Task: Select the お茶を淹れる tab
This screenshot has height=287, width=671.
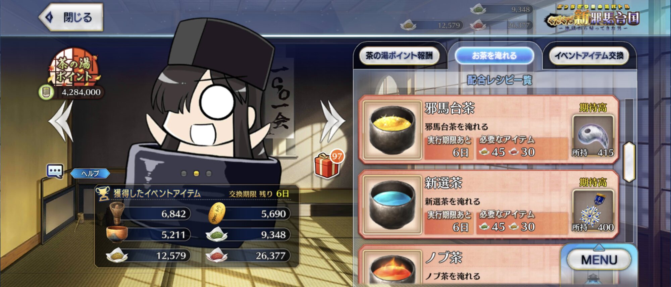Action: click(494, 56)
